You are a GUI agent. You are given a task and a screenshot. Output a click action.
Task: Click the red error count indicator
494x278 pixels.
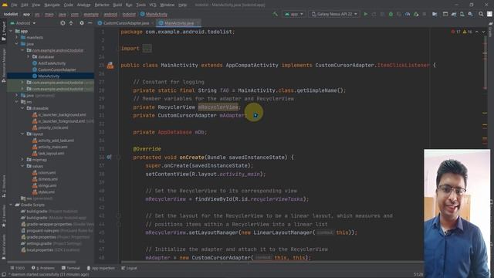[455, 32]
